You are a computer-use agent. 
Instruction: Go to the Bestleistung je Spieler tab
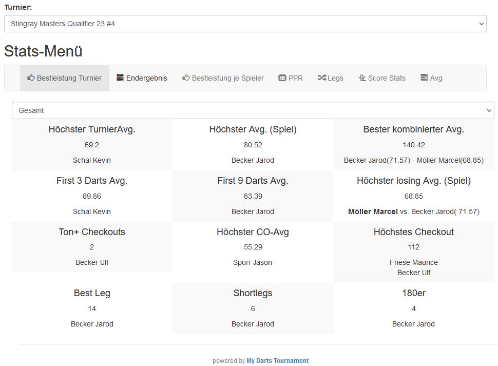[x=227, y=78]
